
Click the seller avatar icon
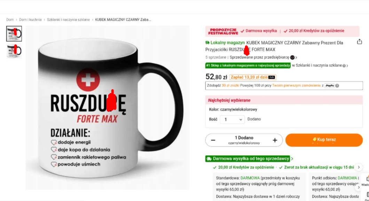[292, 57]
